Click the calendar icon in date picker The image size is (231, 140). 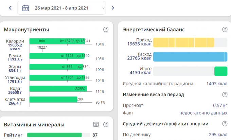tap(25, 8)
